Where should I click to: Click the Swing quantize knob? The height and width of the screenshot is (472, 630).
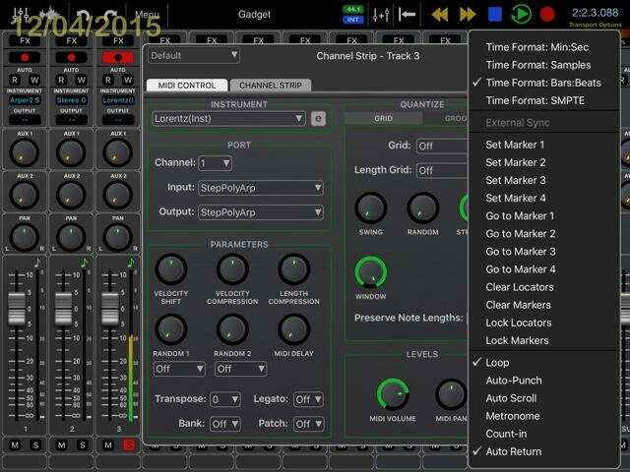(x=370, y=207)
